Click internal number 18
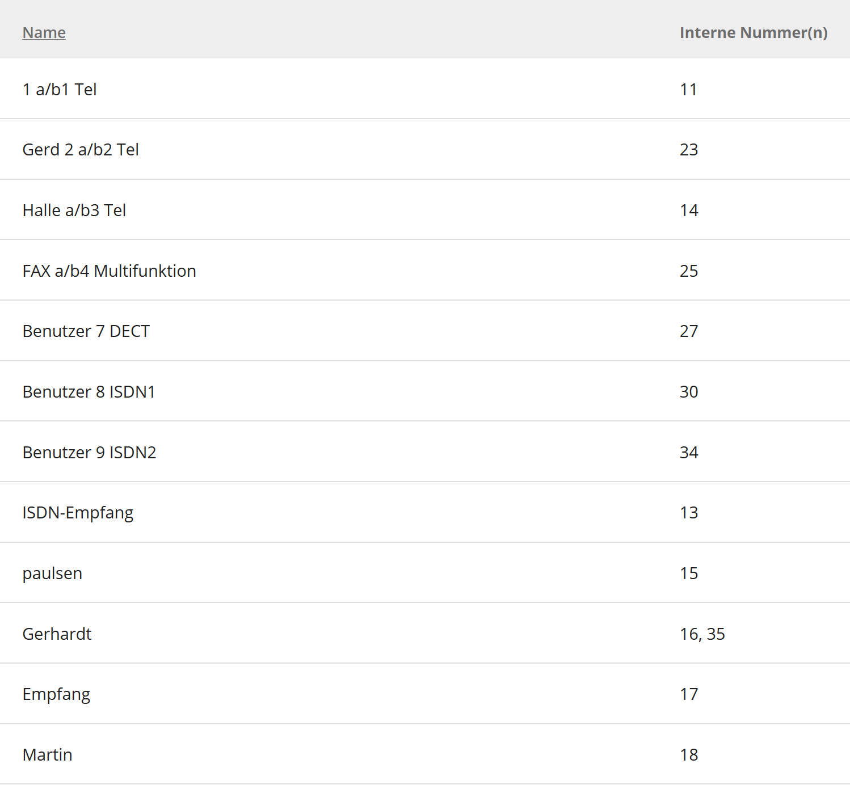 tap(689, 755)
